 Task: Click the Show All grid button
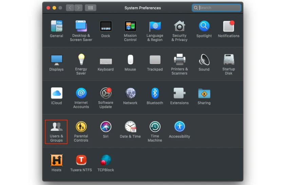point(91,8)
